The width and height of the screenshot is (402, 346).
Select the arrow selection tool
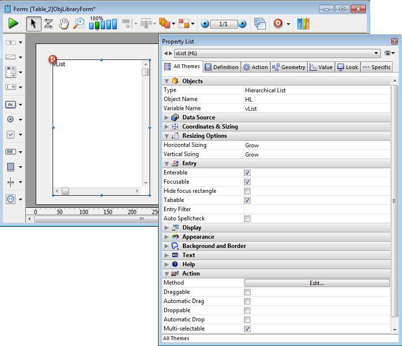click(x=33, y=23)
